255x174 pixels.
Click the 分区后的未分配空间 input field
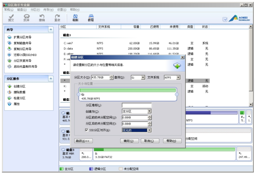click(x=135, y=124)
